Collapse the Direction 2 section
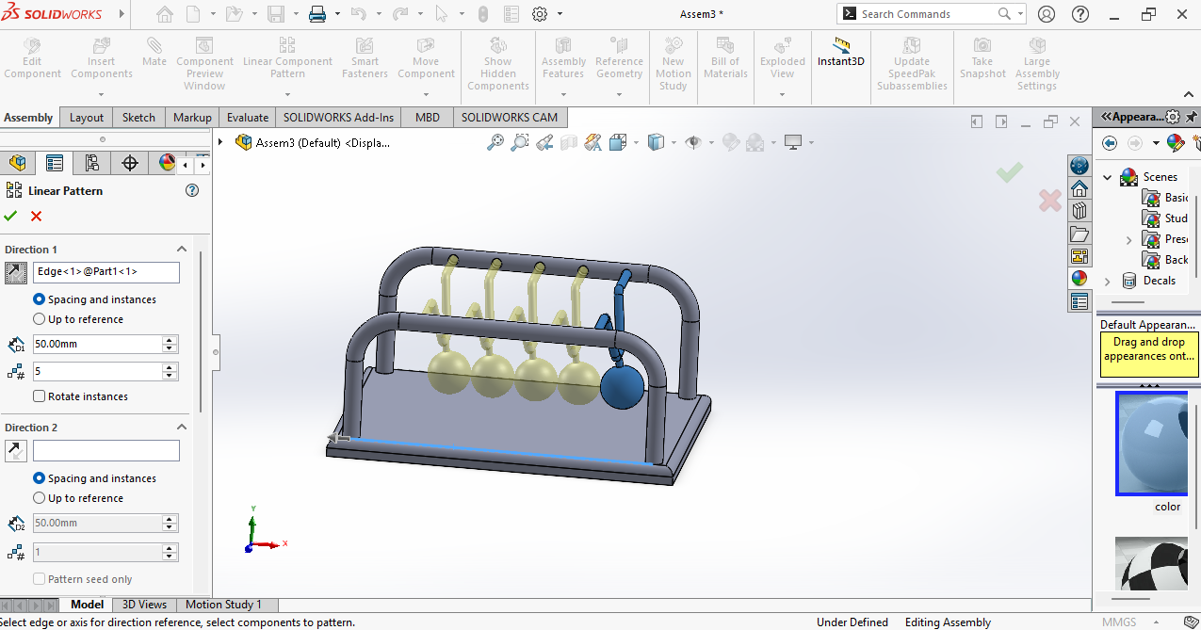1201x630 pixels. (183, 428)
